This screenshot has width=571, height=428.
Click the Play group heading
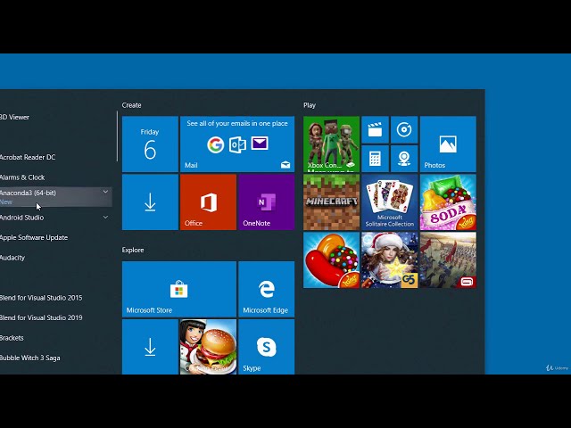click(x=310, y=105)
